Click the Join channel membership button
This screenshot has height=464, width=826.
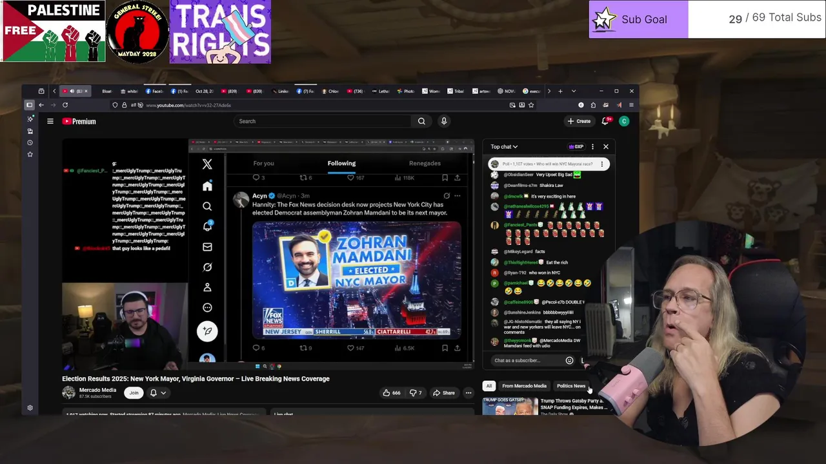(x=134, y=392)
